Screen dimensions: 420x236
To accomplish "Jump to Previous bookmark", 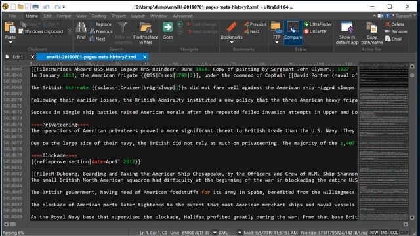I will (x=255, y=24).
